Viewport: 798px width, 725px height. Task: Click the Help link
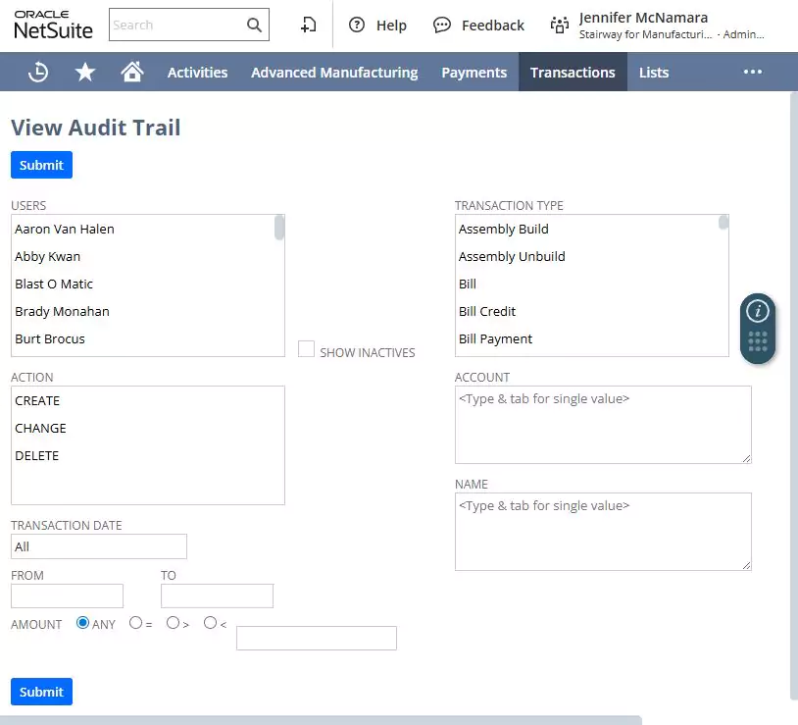click(391, 25)
